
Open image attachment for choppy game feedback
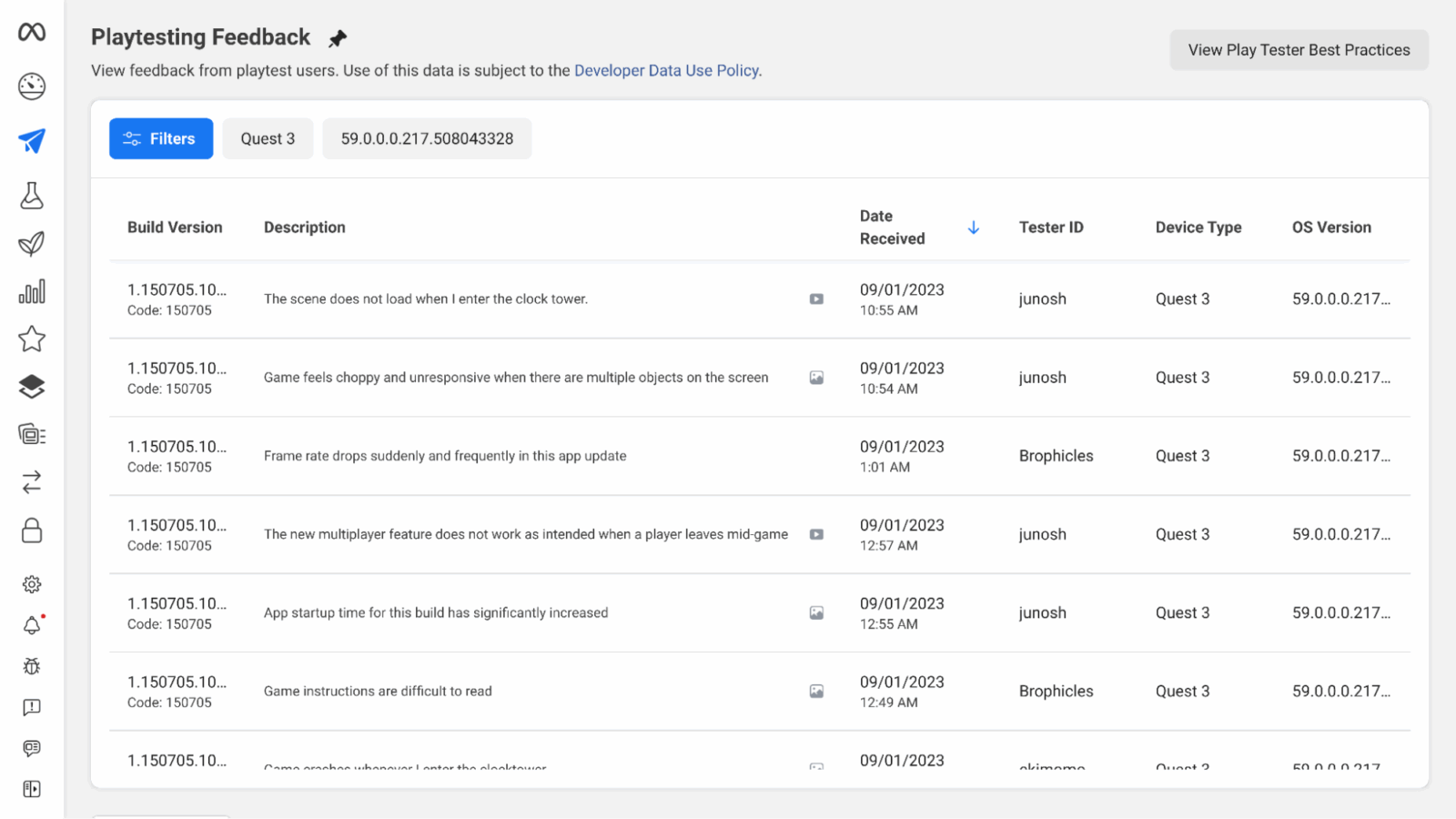point(816,378)
